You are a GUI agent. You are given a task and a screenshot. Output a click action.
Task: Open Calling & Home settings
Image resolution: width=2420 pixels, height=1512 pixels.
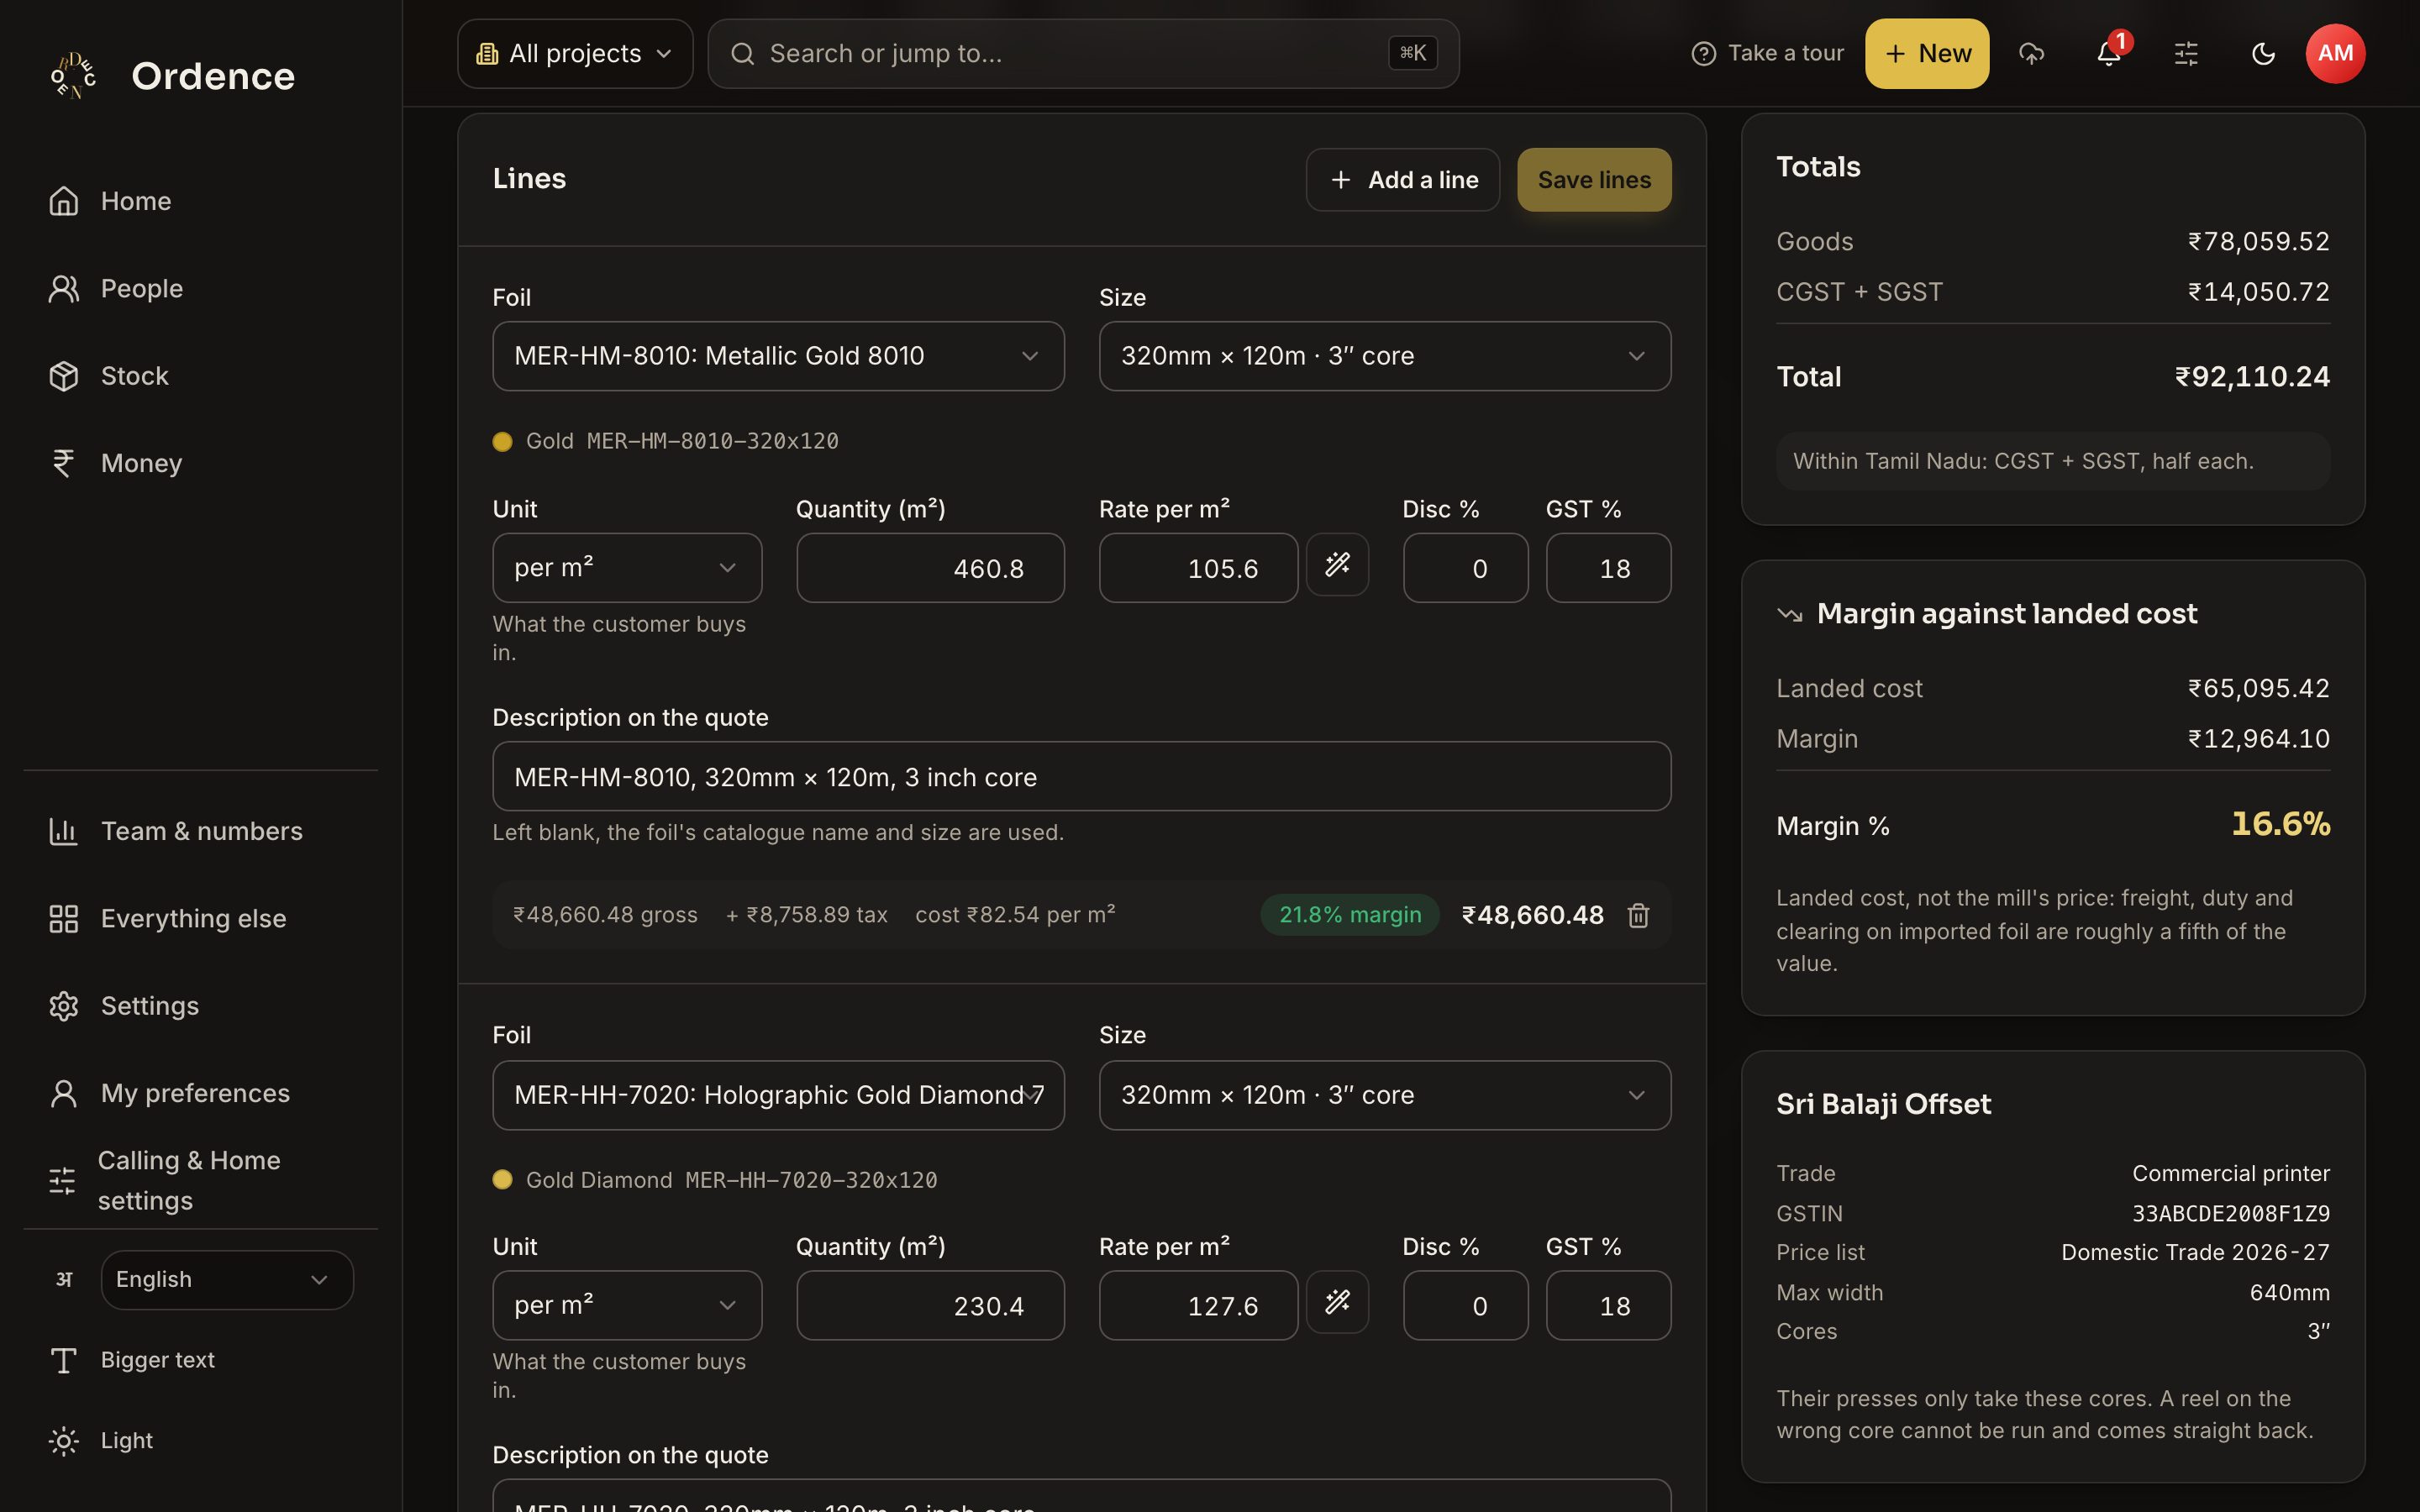[200, 1180]
